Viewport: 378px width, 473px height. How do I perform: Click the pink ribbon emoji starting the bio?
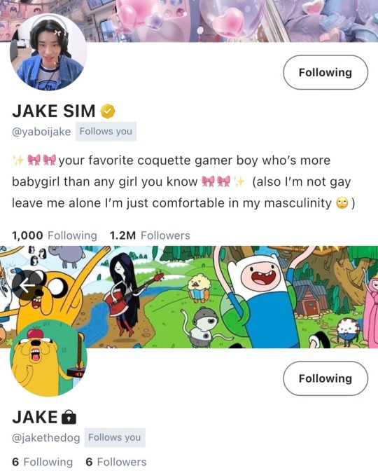[34, 160]
